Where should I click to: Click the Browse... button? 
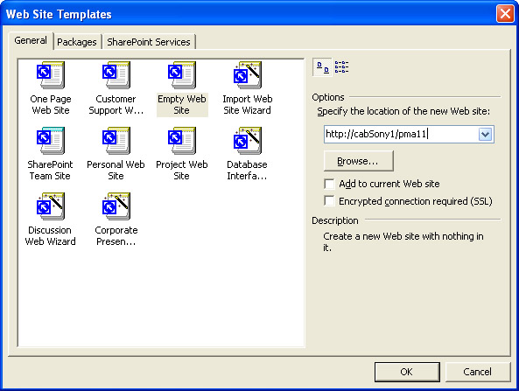[359, 161]
